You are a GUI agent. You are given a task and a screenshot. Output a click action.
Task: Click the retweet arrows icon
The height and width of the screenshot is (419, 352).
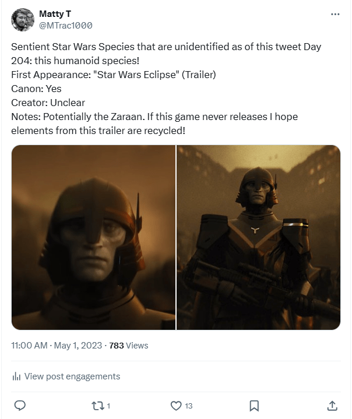pos(97,406)
